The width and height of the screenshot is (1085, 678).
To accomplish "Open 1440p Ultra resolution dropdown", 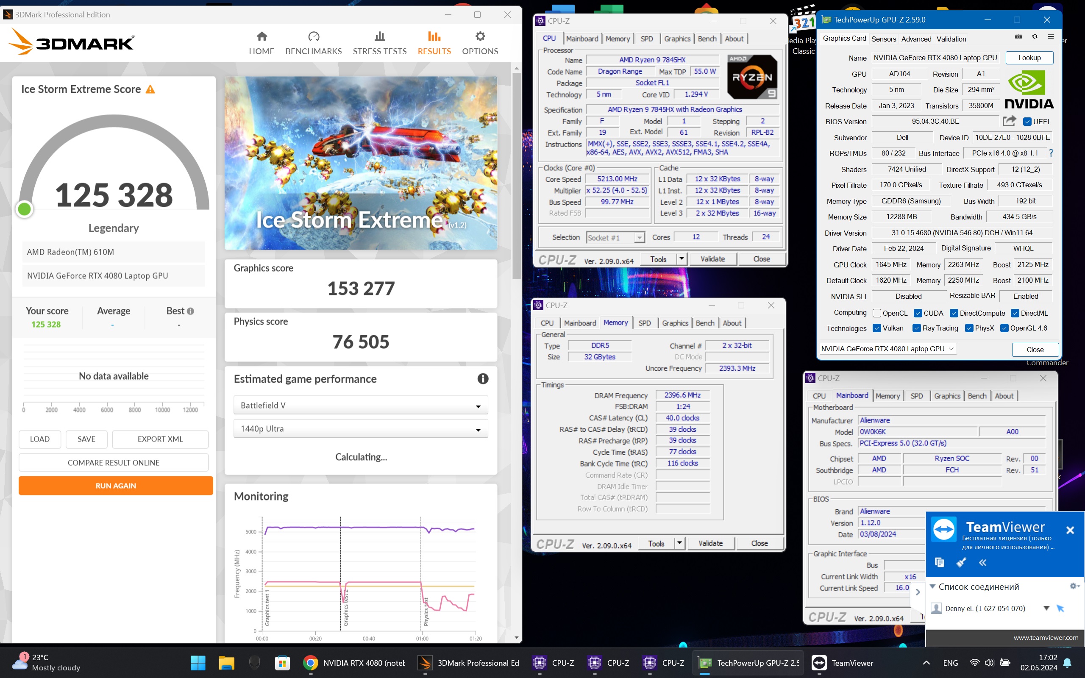I will click(361, 429).
